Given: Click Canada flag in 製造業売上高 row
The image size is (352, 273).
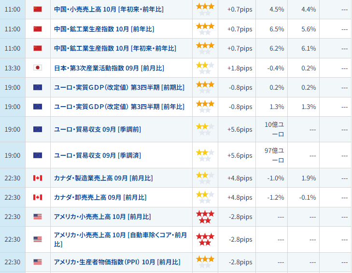Looking at the screenshot, I should pyautogui.click(x=38, y=178).
